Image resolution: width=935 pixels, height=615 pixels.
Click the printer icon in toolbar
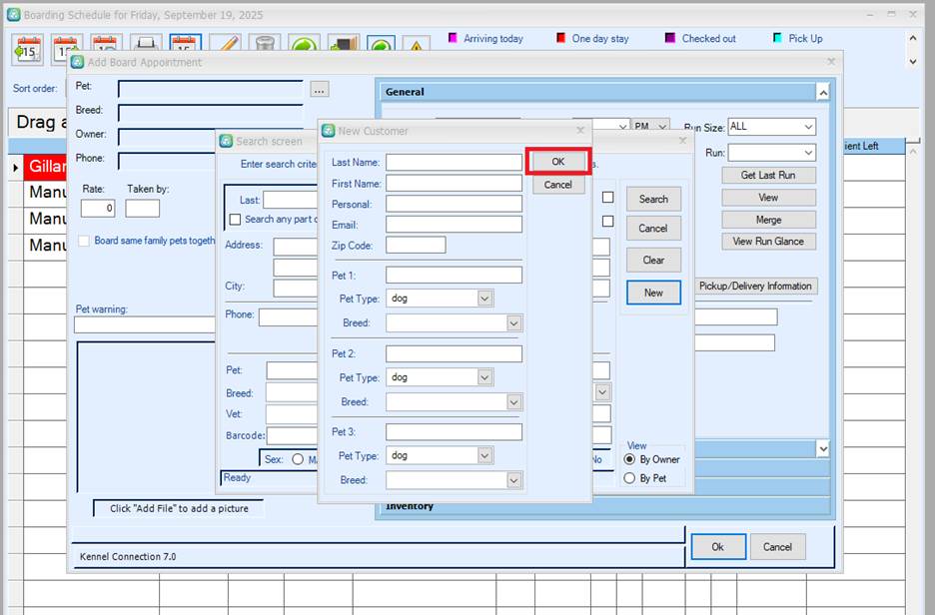pos(146,47)
